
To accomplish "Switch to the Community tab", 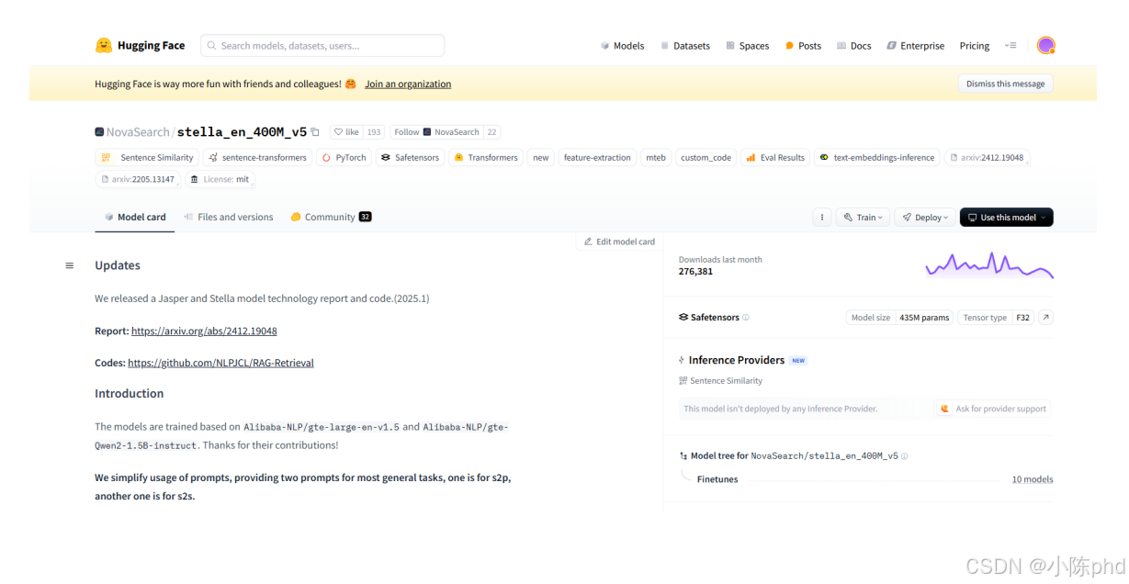I will (331, 218).
